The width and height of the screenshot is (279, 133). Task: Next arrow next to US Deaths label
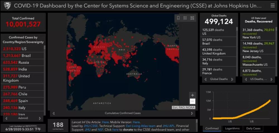pyautogui.click(x=271, y=79)
